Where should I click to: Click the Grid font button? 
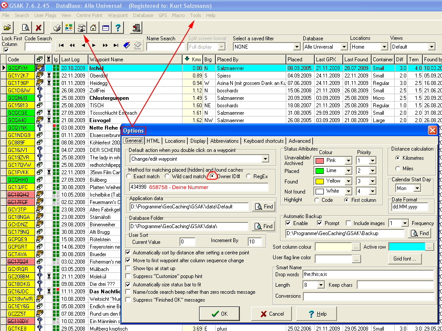coord(404,259)
